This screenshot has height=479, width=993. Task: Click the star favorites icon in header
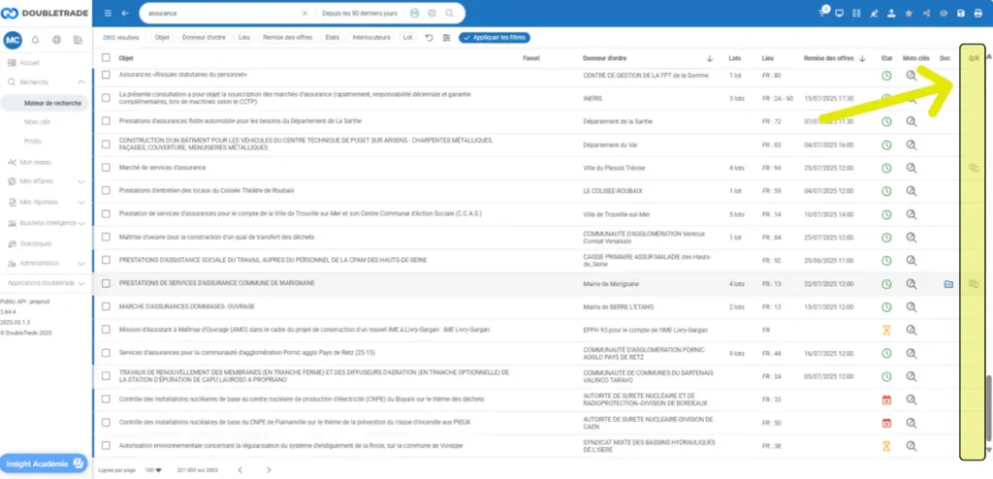tap(908, 13)
